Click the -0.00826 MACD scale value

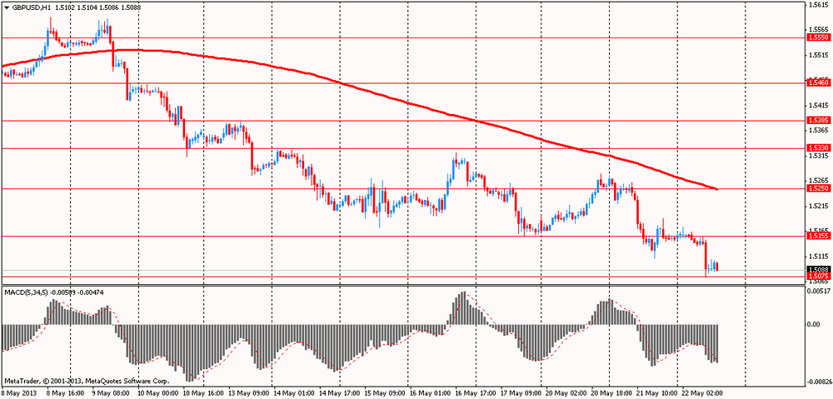(x=818, y=382)
